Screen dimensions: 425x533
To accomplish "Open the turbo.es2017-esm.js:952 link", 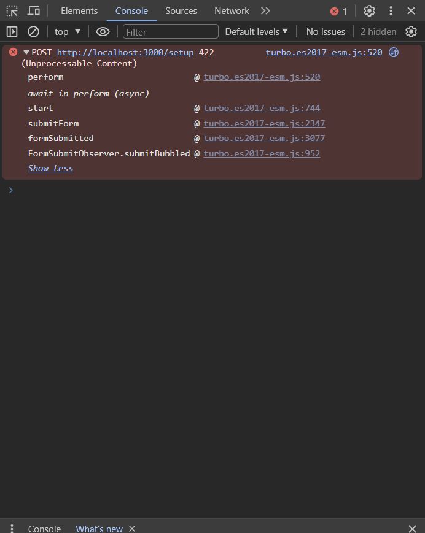I will [262, 153].
